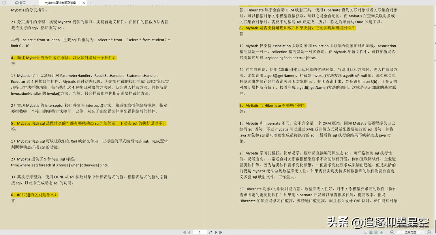
Task: Select two-page view mode
Action: point(371,232)
